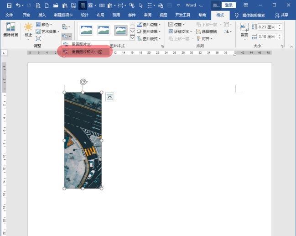
Task: Expand the 颜色 (Color) dropdown
Action: (47, 25)
